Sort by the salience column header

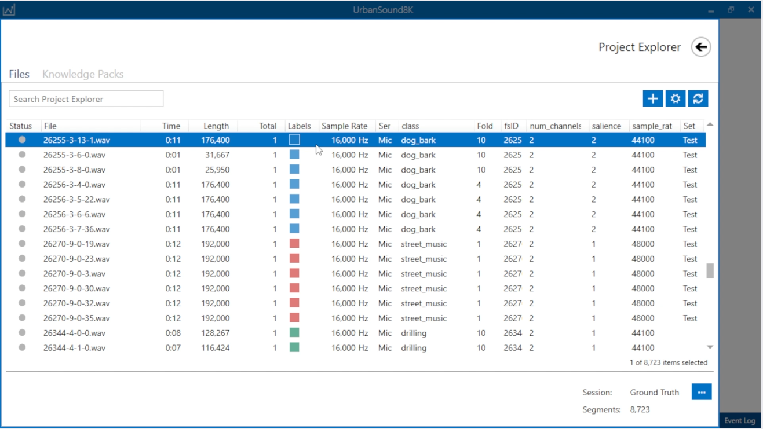[x=606, y=126]
